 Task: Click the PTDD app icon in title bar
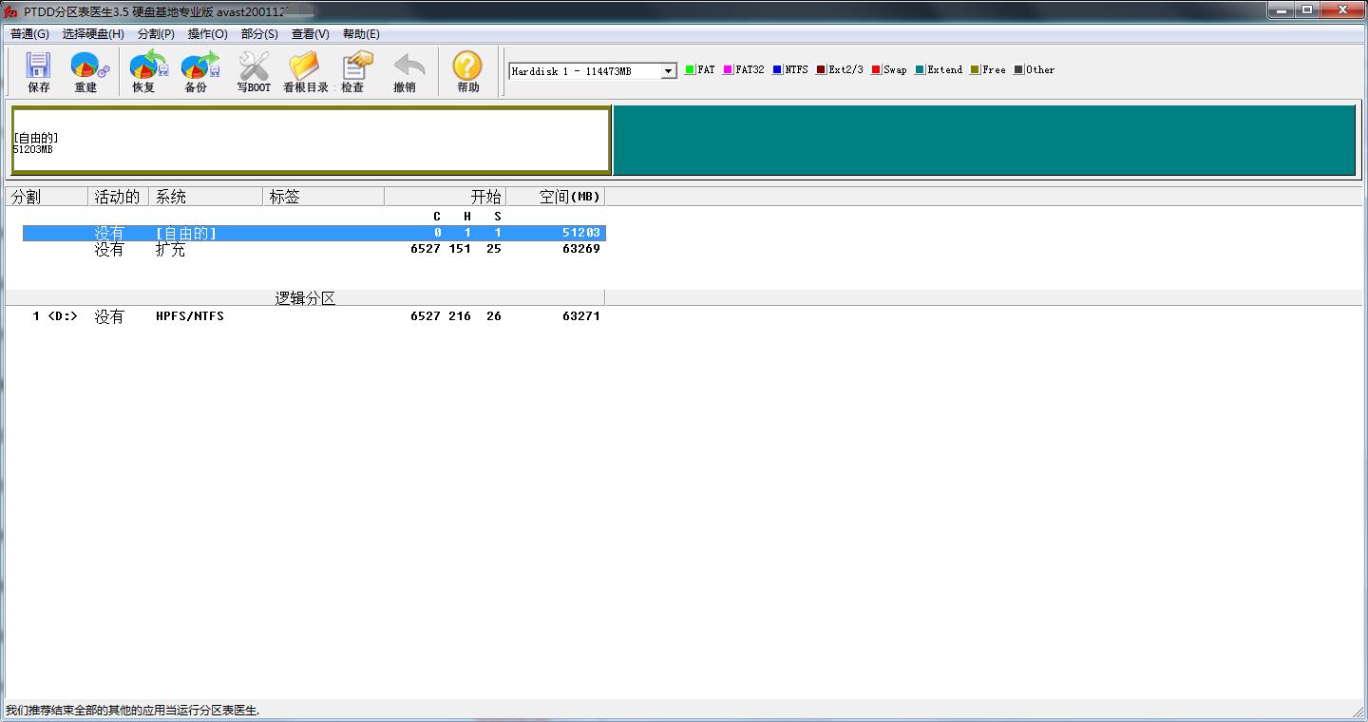11,10
